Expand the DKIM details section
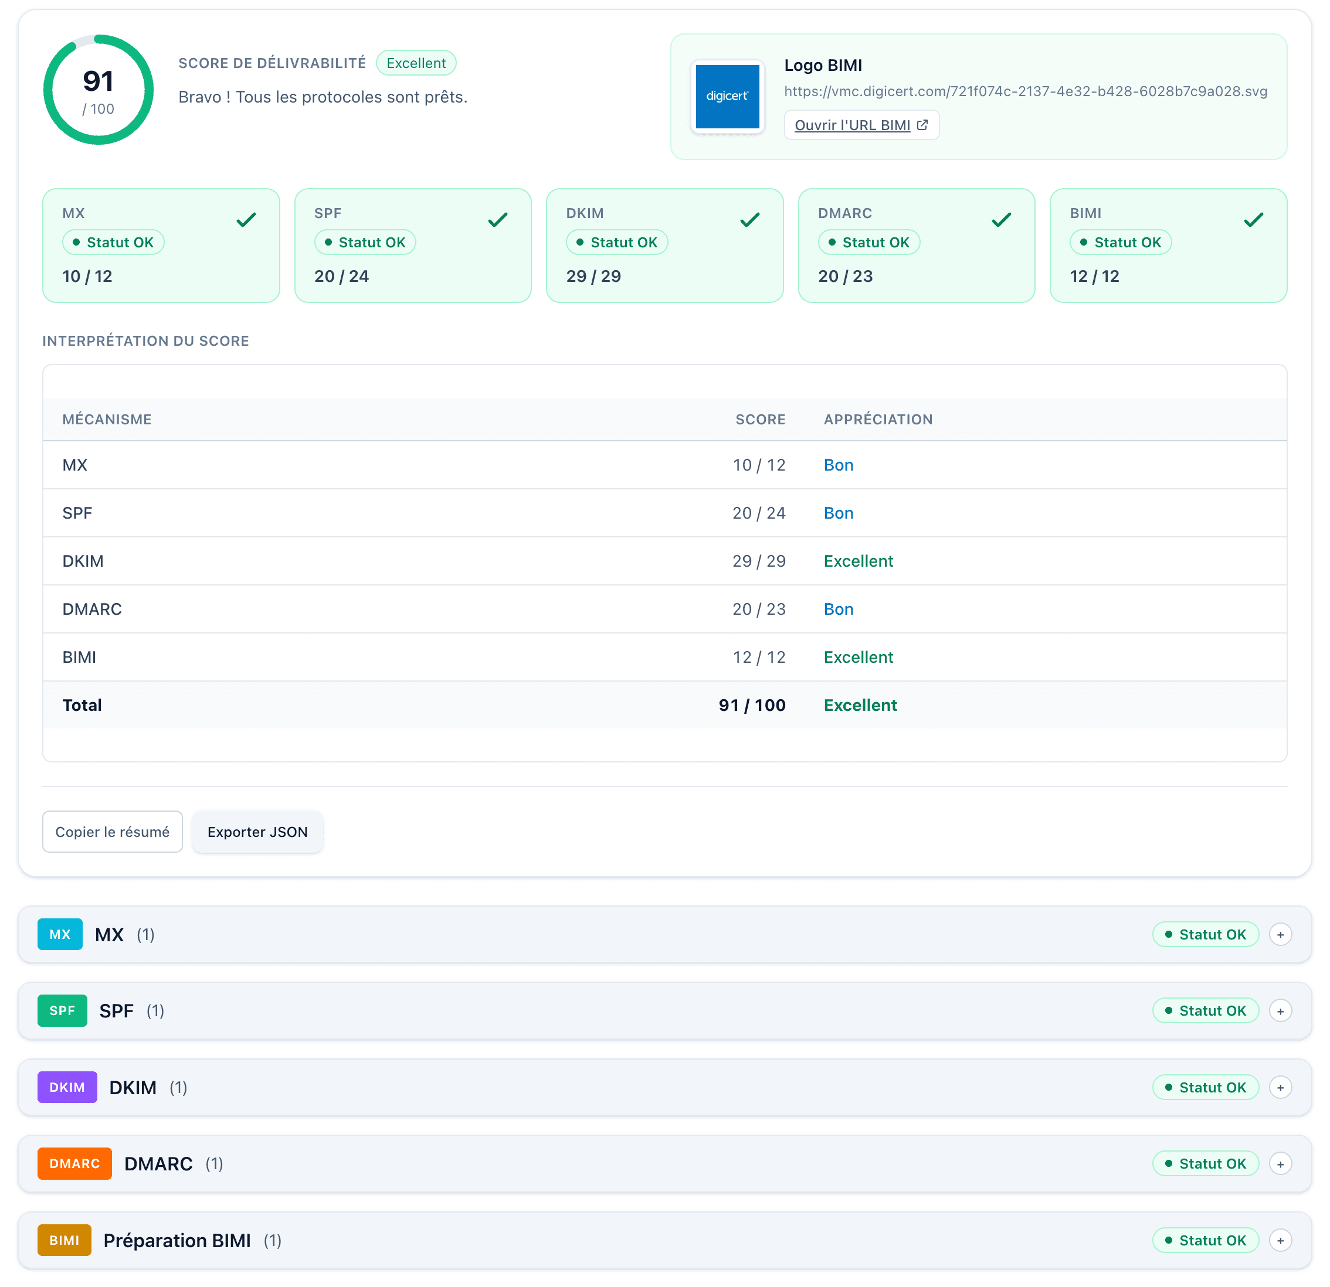The height and width of the screenshot is (1287, 1330). (x=1281, y=1087)
